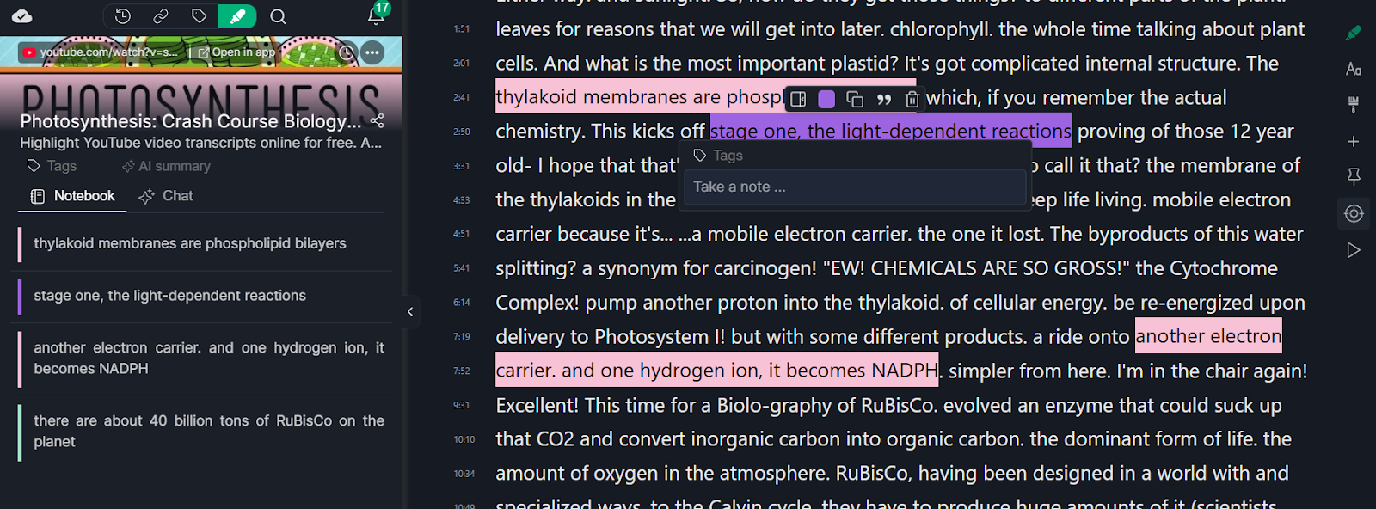The image size is (1376, 509).
Task: Toggle the notebook panel icon in the highlight toolbar
Action: (x=797, y=99)
